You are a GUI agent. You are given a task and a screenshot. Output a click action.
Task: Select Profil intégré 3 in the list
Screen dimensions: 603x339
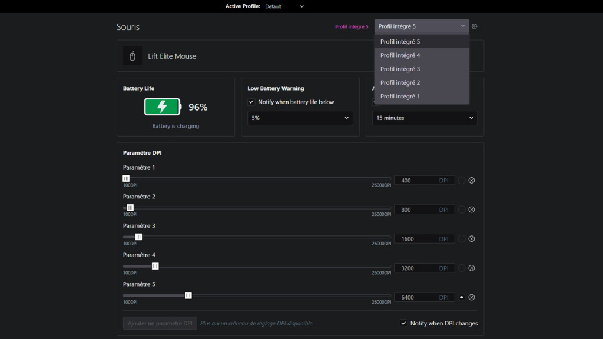[x=422, y=69]
